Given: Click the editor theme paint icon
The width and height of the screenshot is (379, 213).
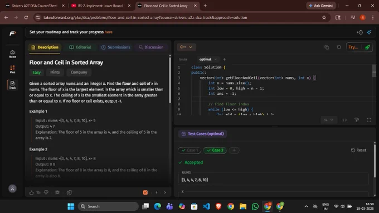Looking at the screenshot, I should (x=357, y=120).
